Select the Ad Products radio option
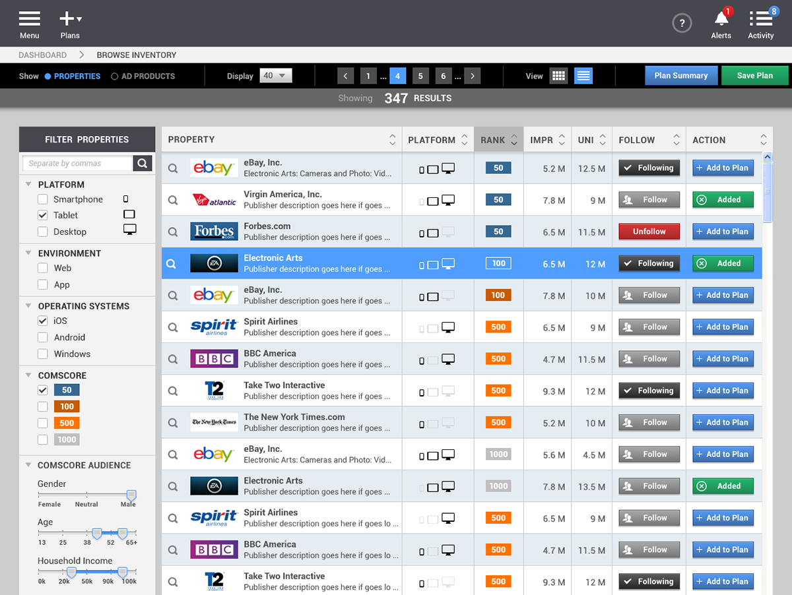The height and width of the screenshot is (595, 792). point(114,77)
